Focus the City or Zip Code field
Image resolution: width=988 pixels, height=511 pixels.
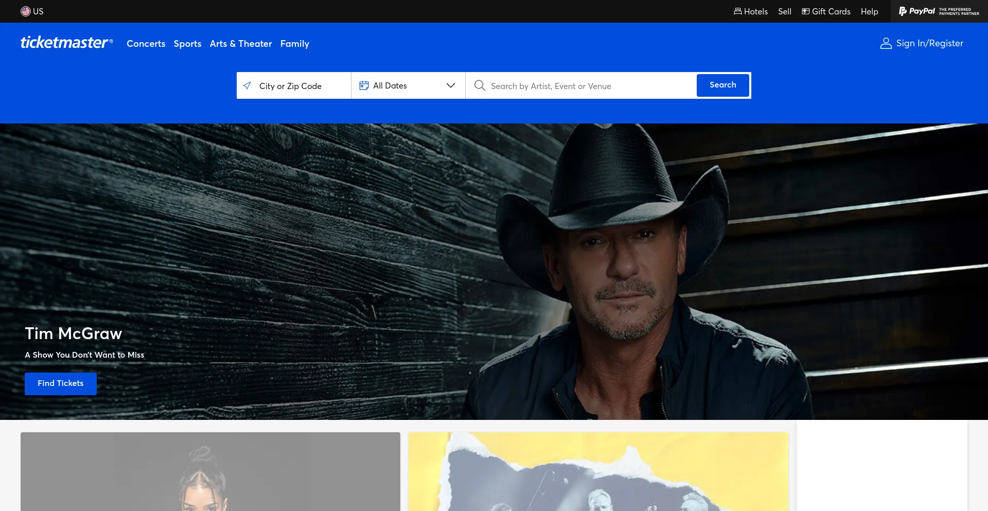(294, 85)
